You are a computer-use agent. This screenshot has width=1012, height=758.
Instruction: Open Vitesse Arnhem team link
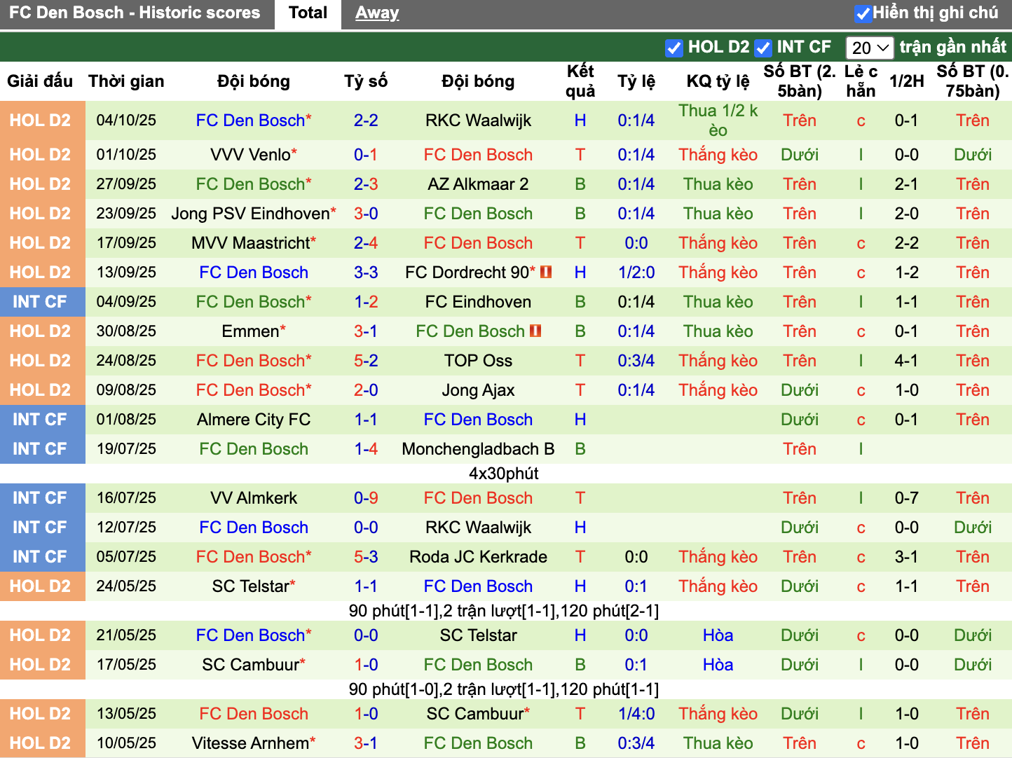tap(250, 743)
